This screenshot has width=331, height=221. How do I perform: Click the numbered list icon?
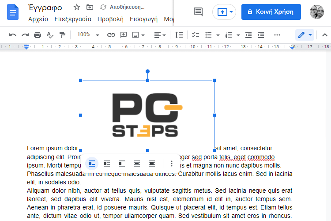tap(229, 35)
